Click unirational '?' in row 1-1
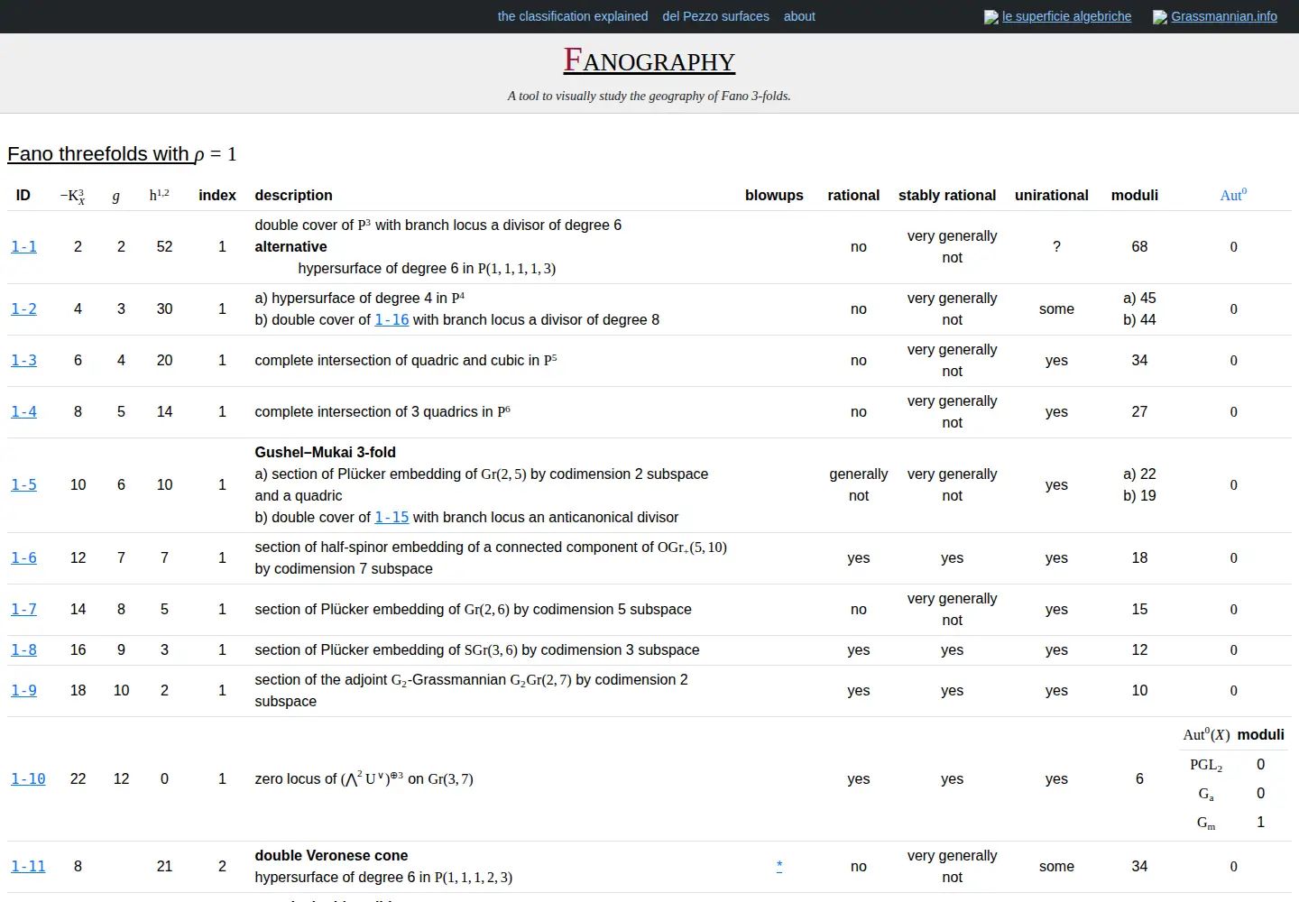 [1056, 246]
